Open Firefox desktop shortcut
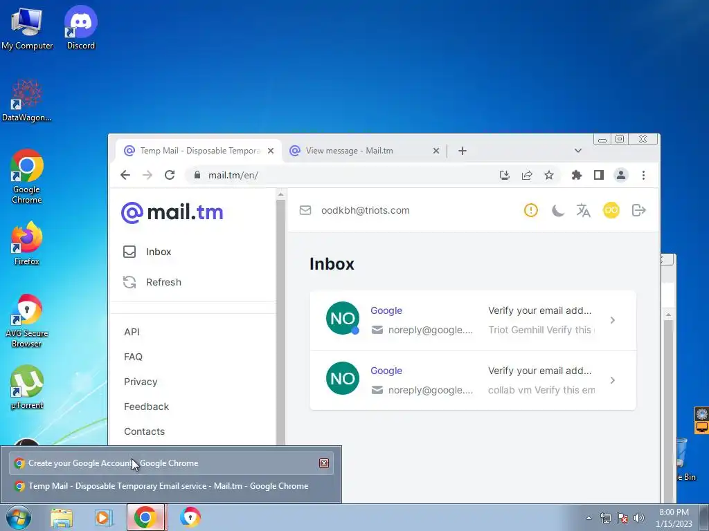 click(x=27, y=243)
